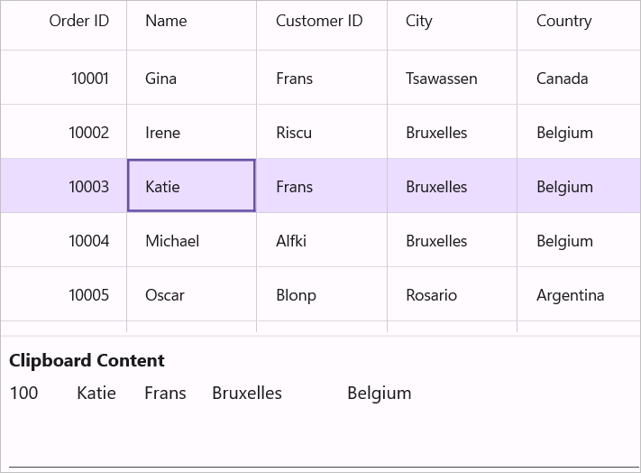Select the Canada country cell
This screenshot has height=473, width=641.
pos(562,79)
